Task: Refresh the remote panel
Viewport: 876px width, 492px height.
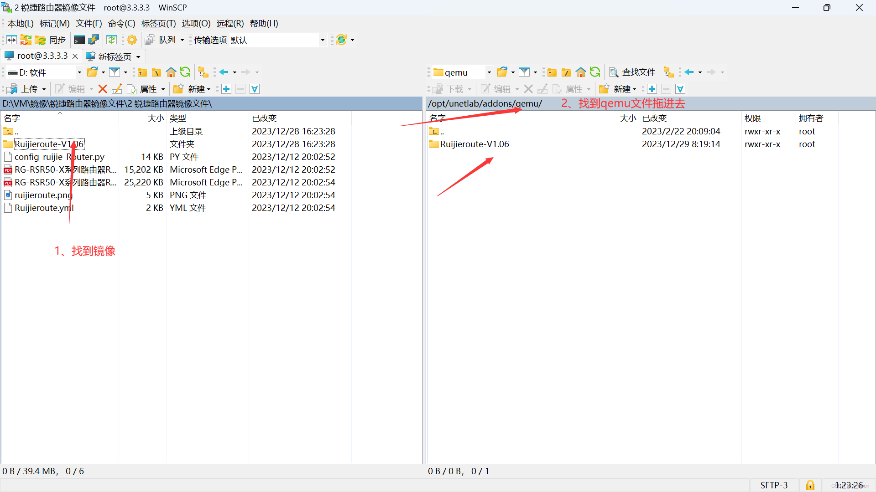Action: (x=595, y=72)
